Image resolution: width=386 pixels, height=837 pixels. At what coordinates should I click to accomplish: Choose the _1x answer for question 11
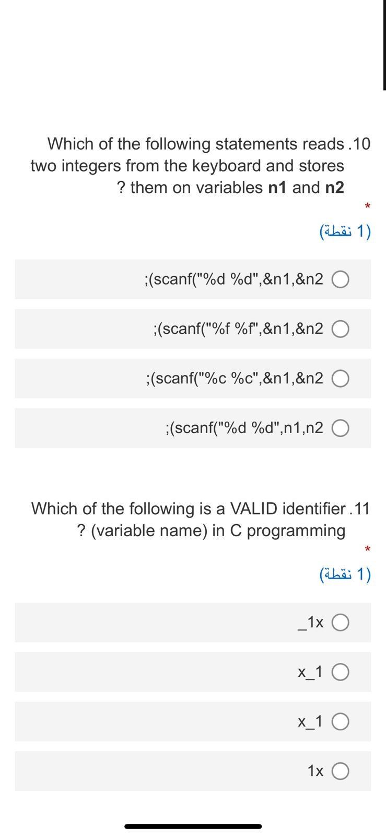[x=341, y=622]
